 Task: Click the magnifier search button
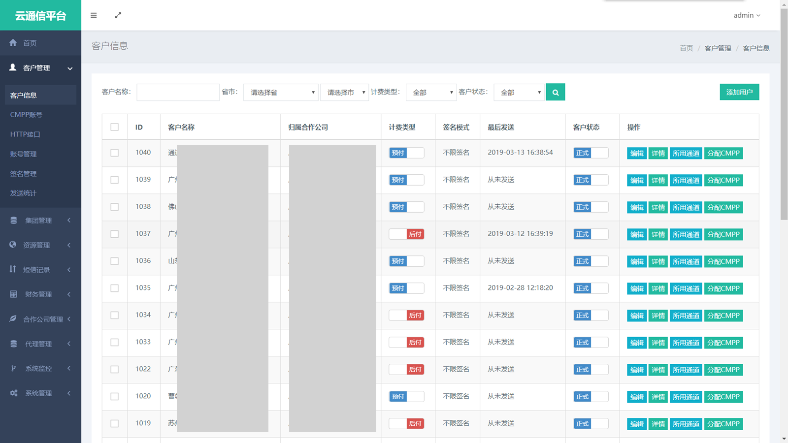click(555, 92)
